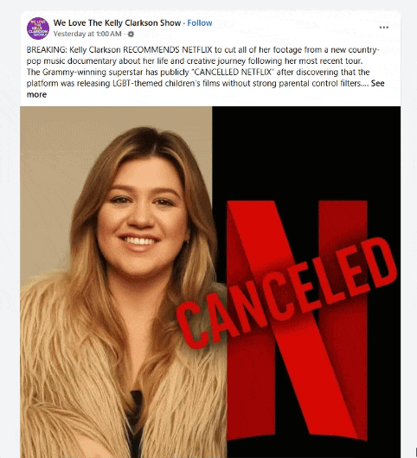Open the Yesterday at 1:00 AM timestamp
417x458 pixels.
(87, 34)
